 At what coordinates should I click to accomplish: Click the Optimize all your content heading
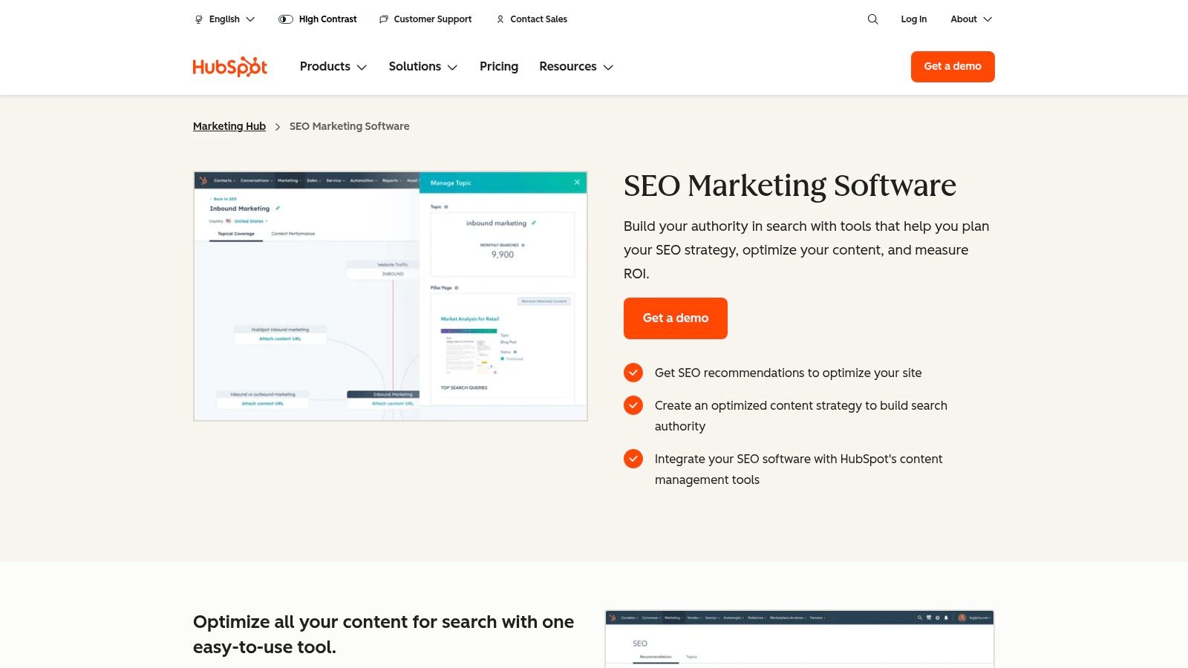[383, 634]
